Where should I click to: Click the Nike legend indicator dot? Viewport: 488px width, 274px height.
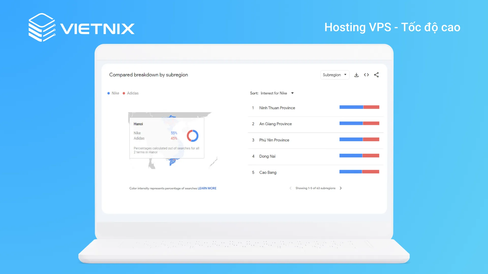[109, 93]
